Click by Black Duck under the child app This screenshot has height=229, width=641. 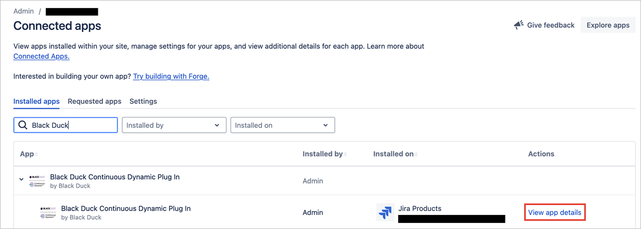click(x=81, y=217)
